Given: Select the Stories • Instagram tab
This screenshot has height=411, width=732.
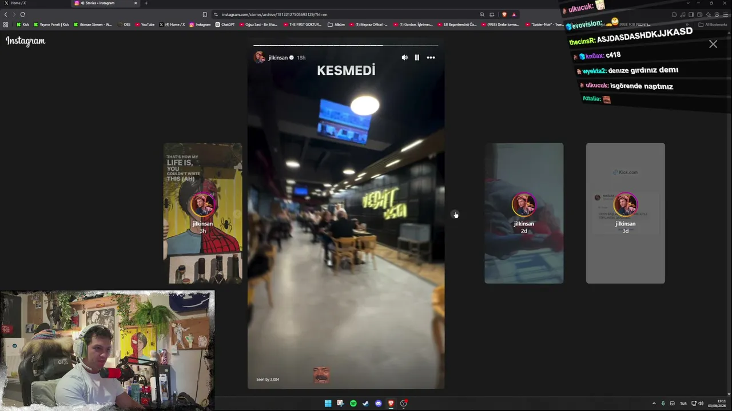Looking at the screenshot, I should pos(106,3).
